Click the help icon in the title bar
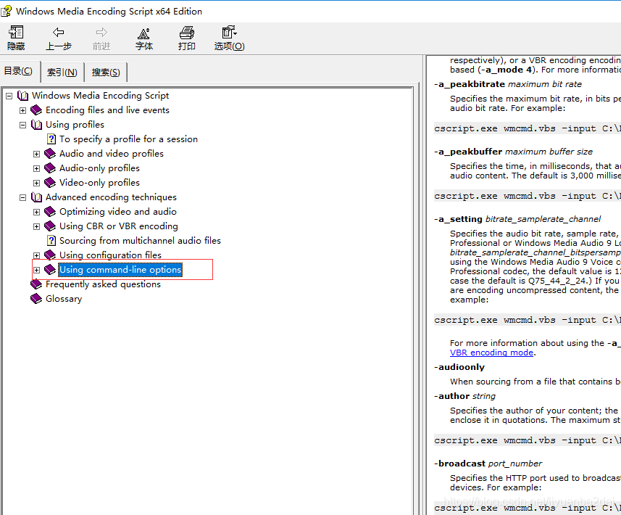This screenshot has width=621, height=515. [7, 11]
